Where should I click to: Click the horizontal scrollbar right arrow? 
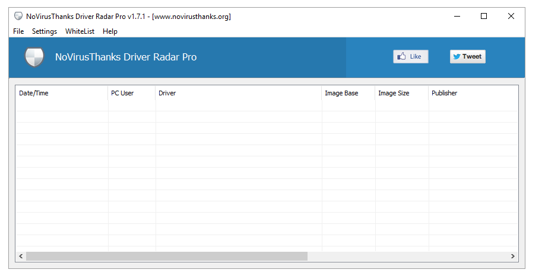coord(513,256)
